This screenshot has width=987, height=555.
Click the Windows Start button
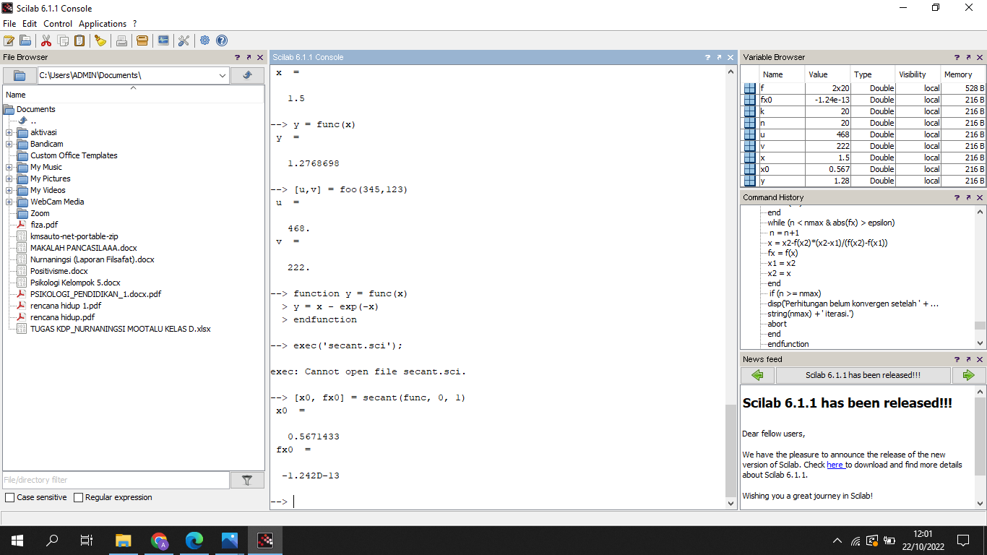(17, 541)
